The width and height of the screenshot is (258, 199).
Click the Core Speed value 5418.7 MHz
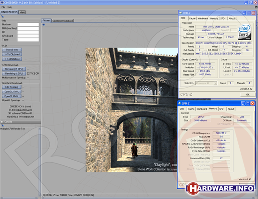205,64
